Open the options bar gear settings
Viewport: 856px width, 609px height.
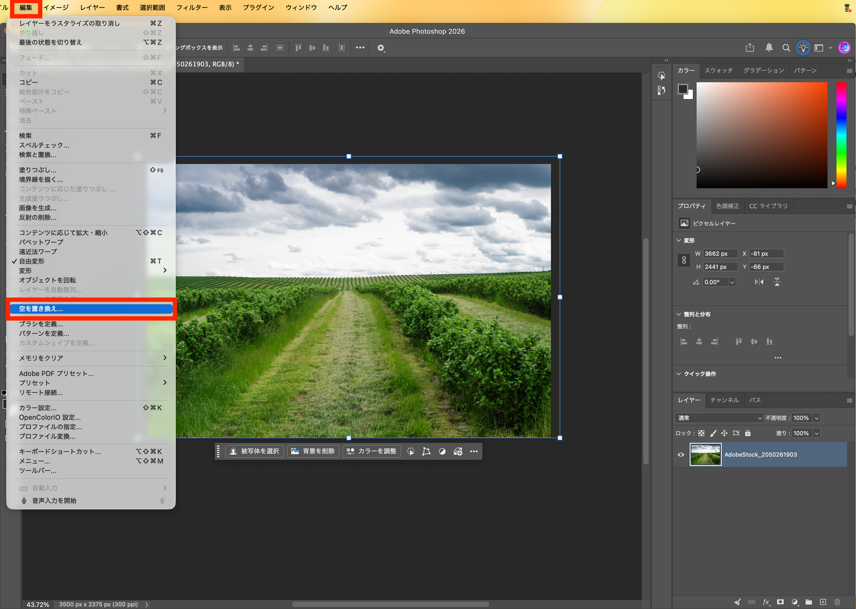(x=381, y=48)
